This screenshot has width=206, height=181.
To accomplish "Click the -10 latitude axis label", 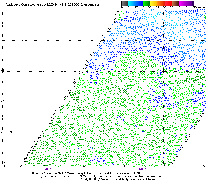I will click(x=3, y=163).
